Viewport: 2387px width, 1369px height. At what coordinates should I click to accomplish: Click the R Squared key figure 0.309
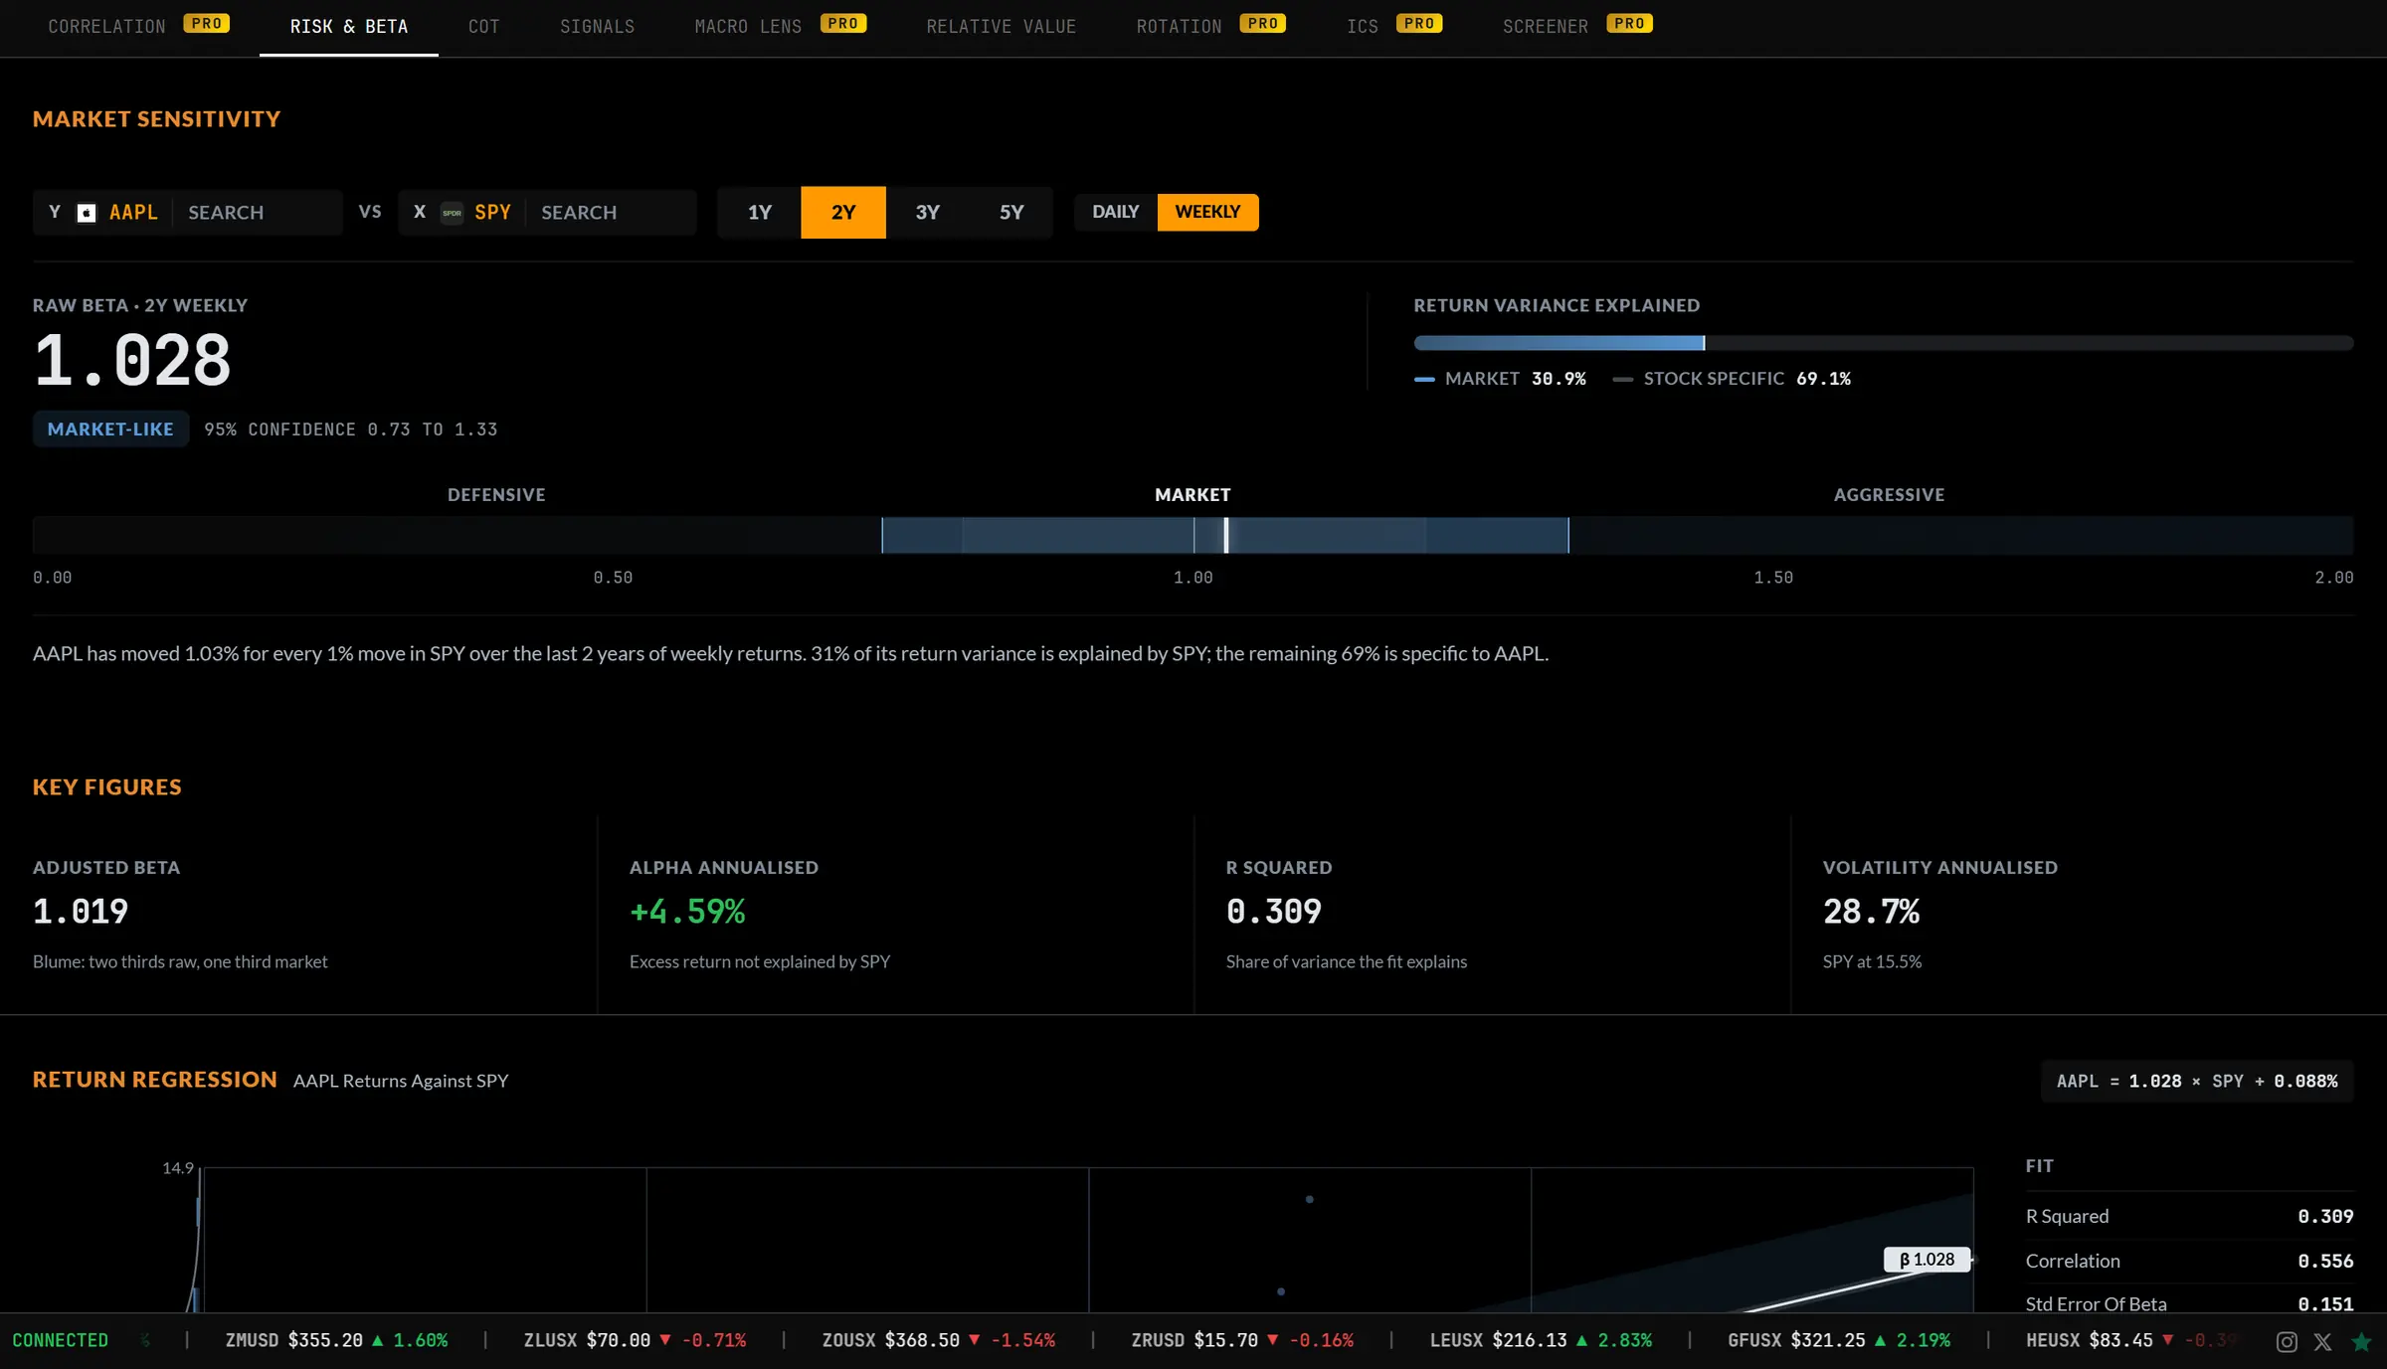pos(1274,912)
